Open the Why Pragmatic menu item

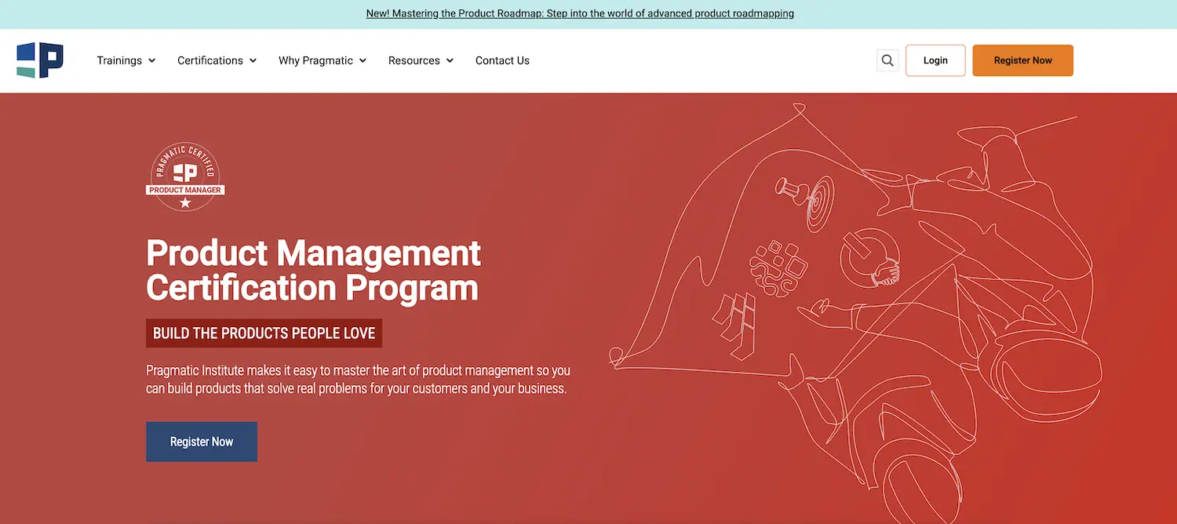coord(315,60)
